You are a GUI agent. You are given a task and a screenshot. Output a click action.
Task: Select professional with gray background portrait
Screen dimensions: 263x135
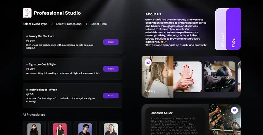pyautogui.click(x=34, y=129)
